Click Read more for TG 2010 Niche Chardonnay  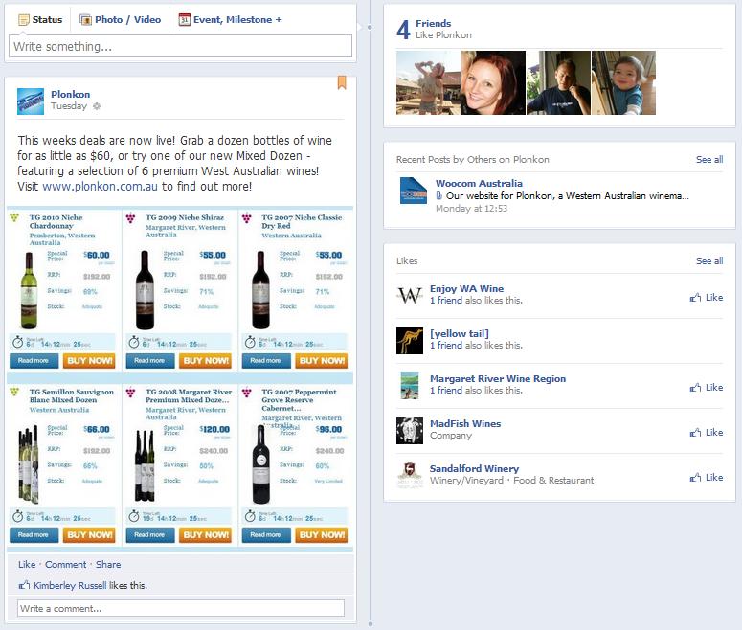click(x=34, y=361)
